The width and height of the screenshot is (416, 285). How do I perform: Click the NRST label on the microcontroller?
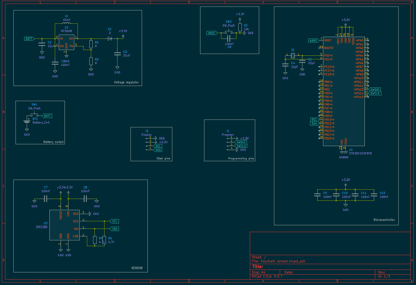(314, 41)
